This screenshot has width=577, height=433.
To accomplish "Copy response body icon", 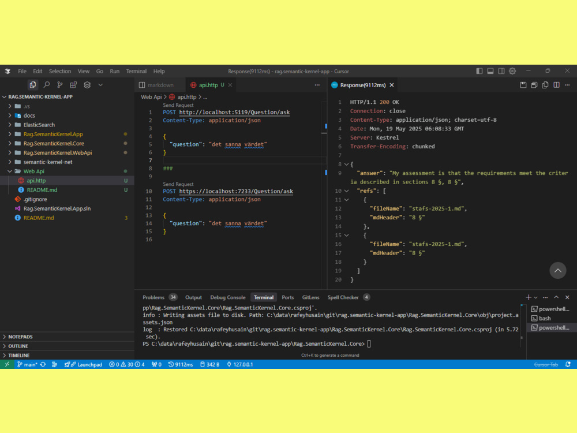I will (545, 85).
